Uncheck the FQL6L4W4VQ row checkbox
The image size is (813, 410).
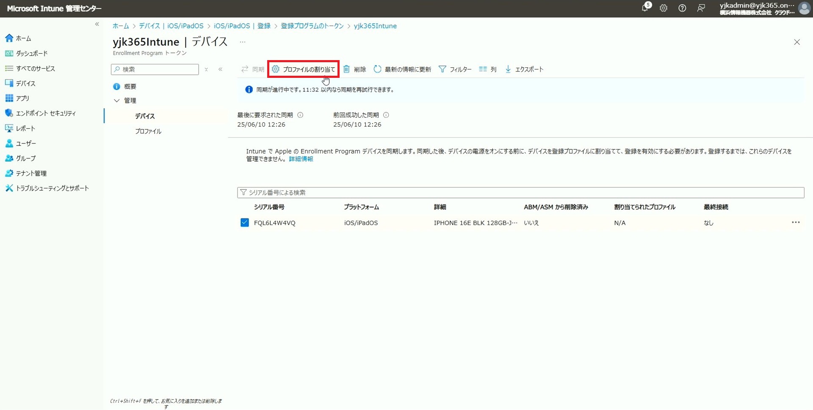click(x=245, y=223)
